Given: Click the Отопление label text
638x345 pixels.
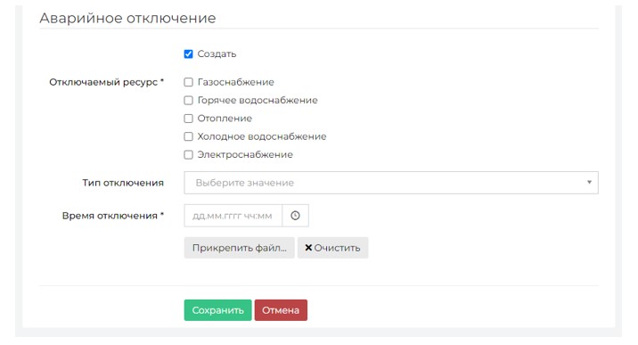Looking at the screenshot, I should coord(225,119).
